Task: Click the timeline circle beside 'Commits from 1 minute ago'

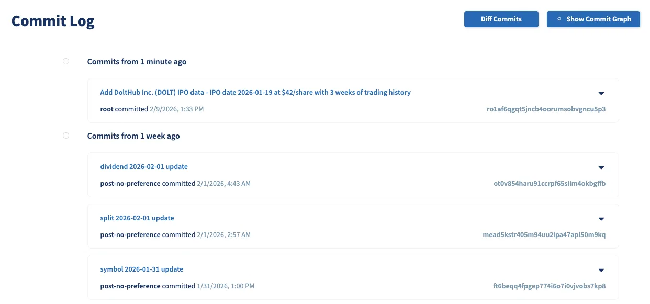Action: click(65, 61)
